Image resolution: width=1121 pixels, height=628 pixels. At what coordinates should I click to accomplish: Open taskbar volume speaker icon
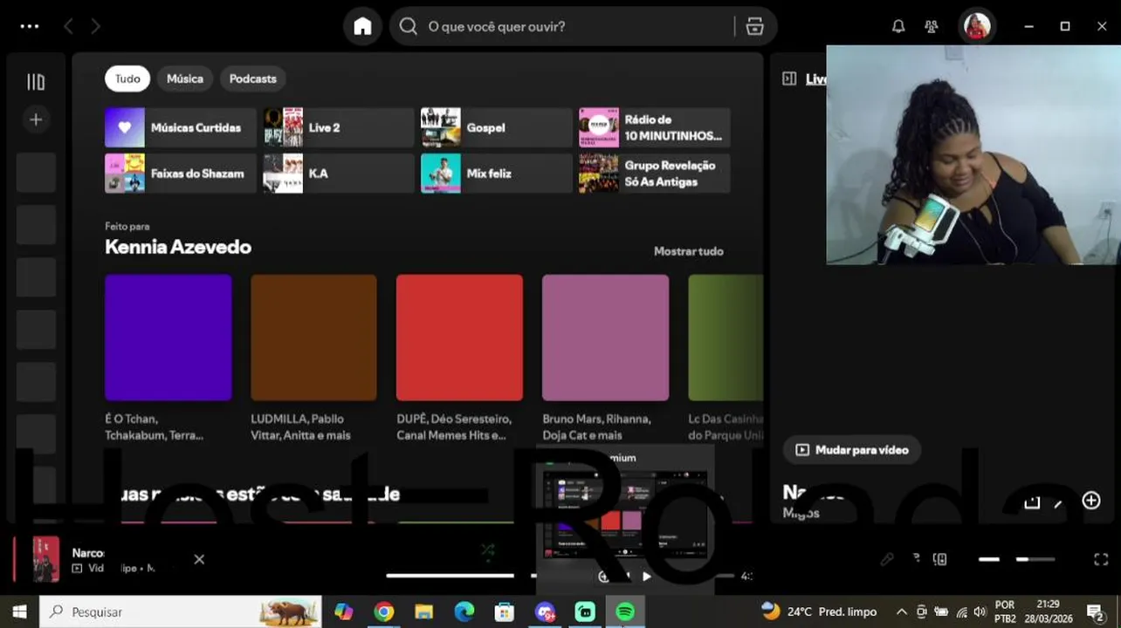click(980, 611)
